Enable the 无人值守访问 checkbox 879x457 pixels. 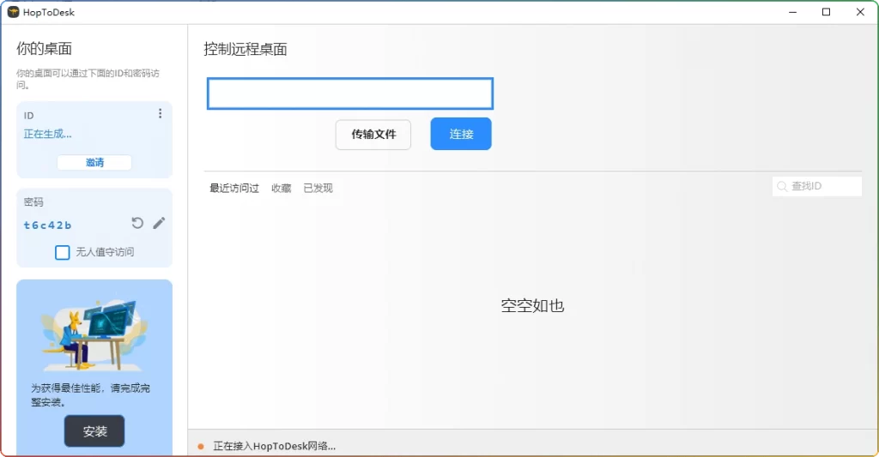[62, 252]
